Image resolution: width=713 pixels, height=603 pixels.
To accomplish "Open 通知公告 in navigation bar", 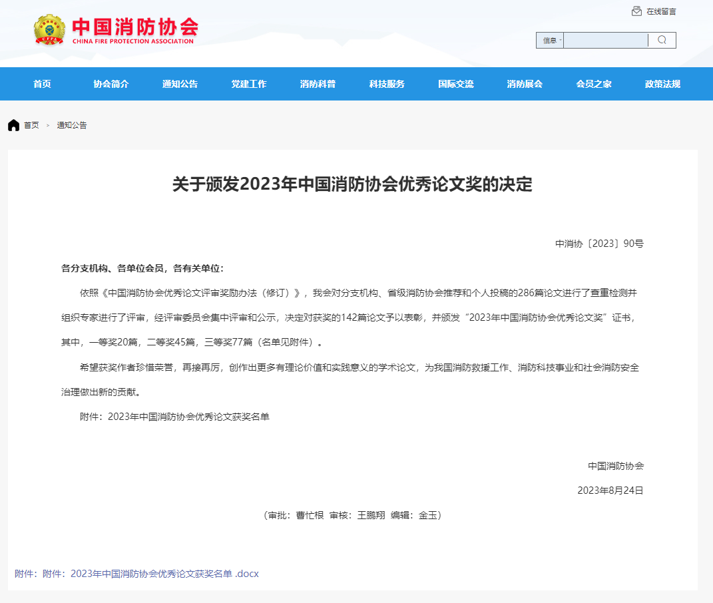I will point(180,84).
